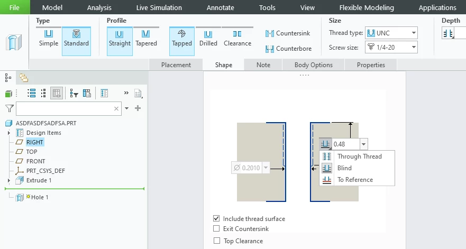Click the design items list icon

pyautogui.click(x=104, y=93)
